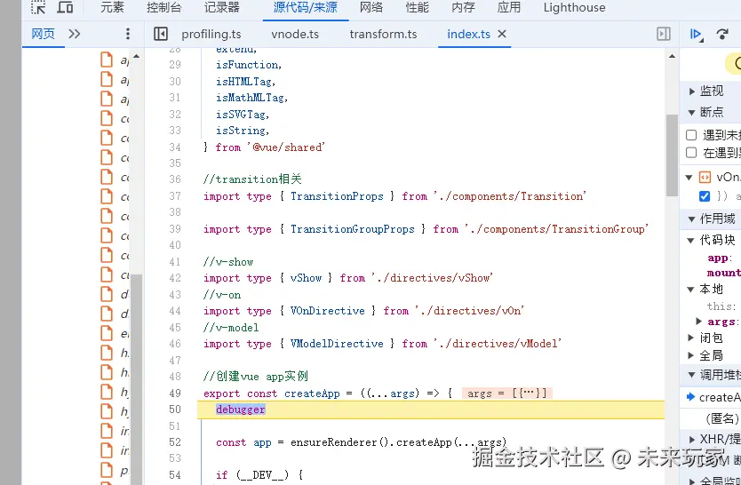Click VModelDirective on line 46
This screenshot has width=741, height=485.
point(337,344)
